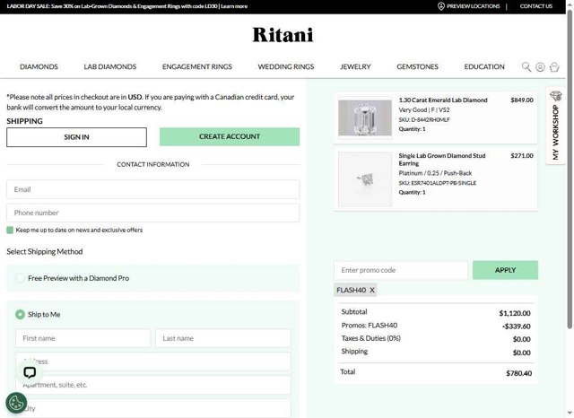Image resolution: width=574 pixels, height=418 pixels.
Task: Open the Wedding Rings menu
Action: (x=285, y=66)
